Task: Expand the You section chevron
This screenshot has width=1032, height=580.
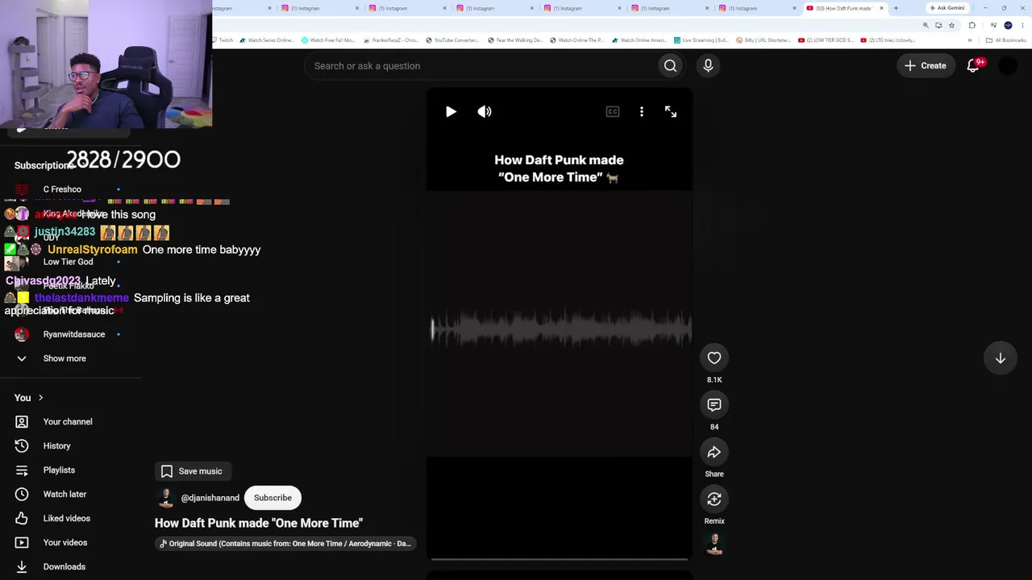Action: point(40,398)
